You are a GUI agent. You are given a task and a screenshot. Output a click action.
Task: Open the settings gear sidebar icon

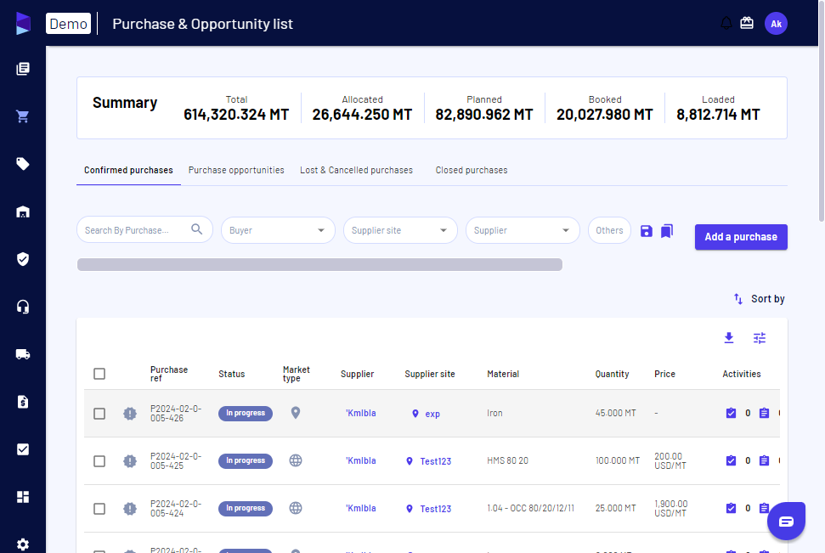click(x=23, y=545)
